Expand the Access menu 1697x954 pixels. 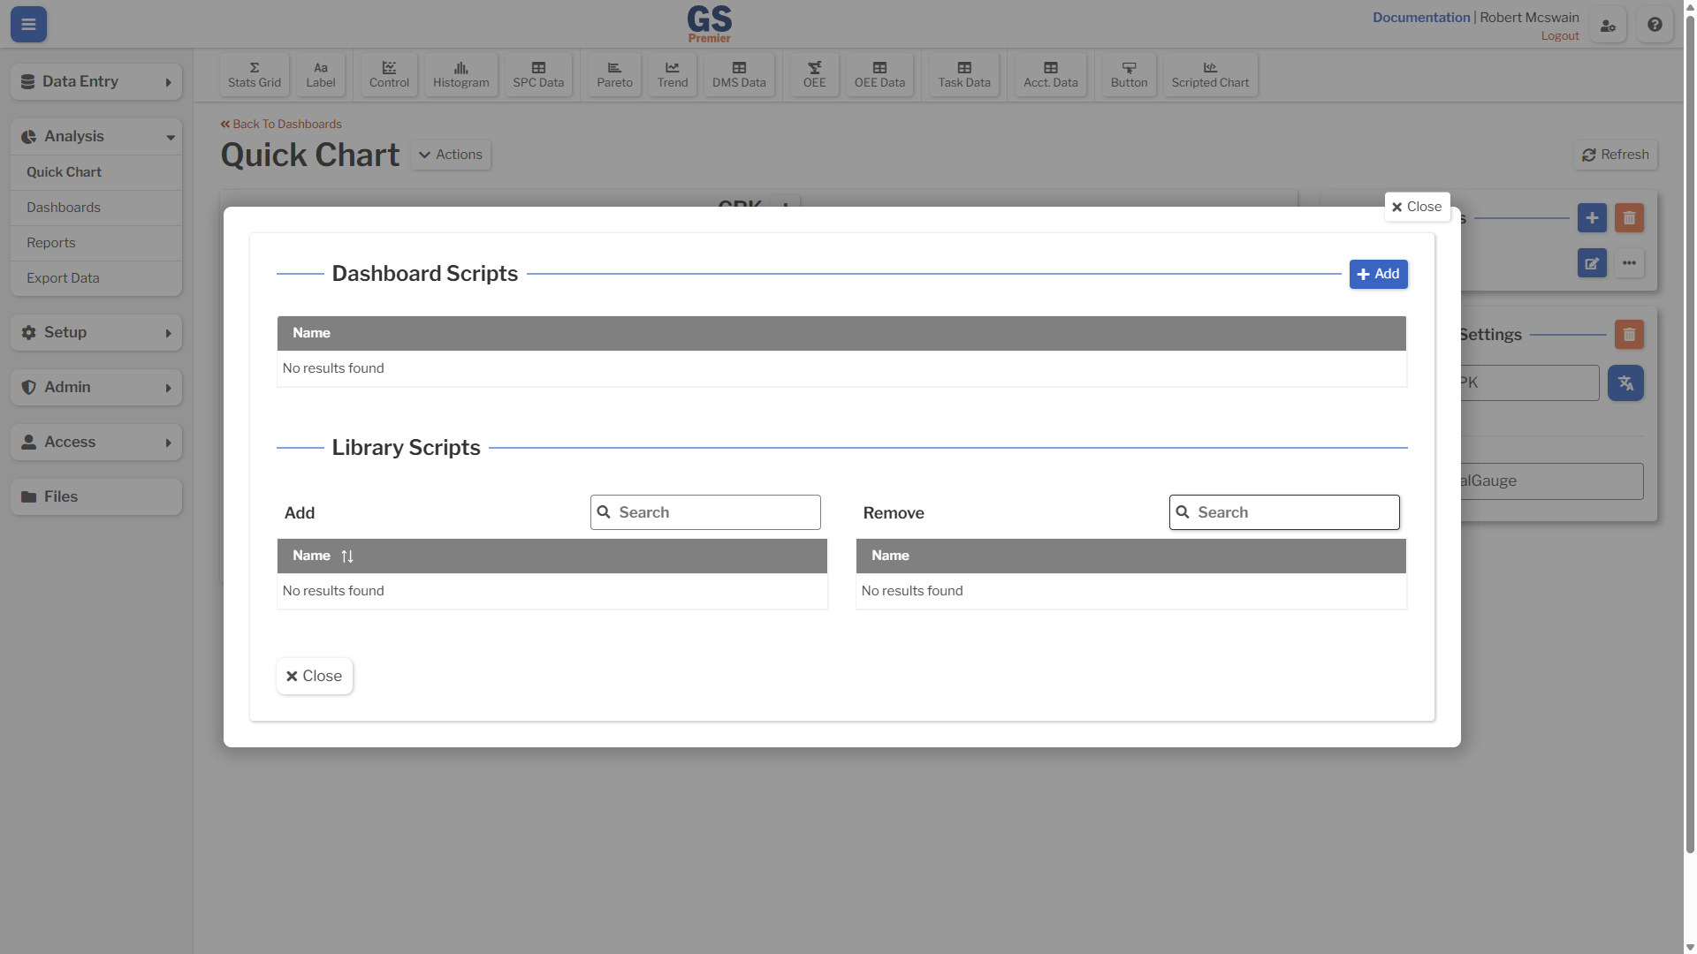click(x=96, y=442)
